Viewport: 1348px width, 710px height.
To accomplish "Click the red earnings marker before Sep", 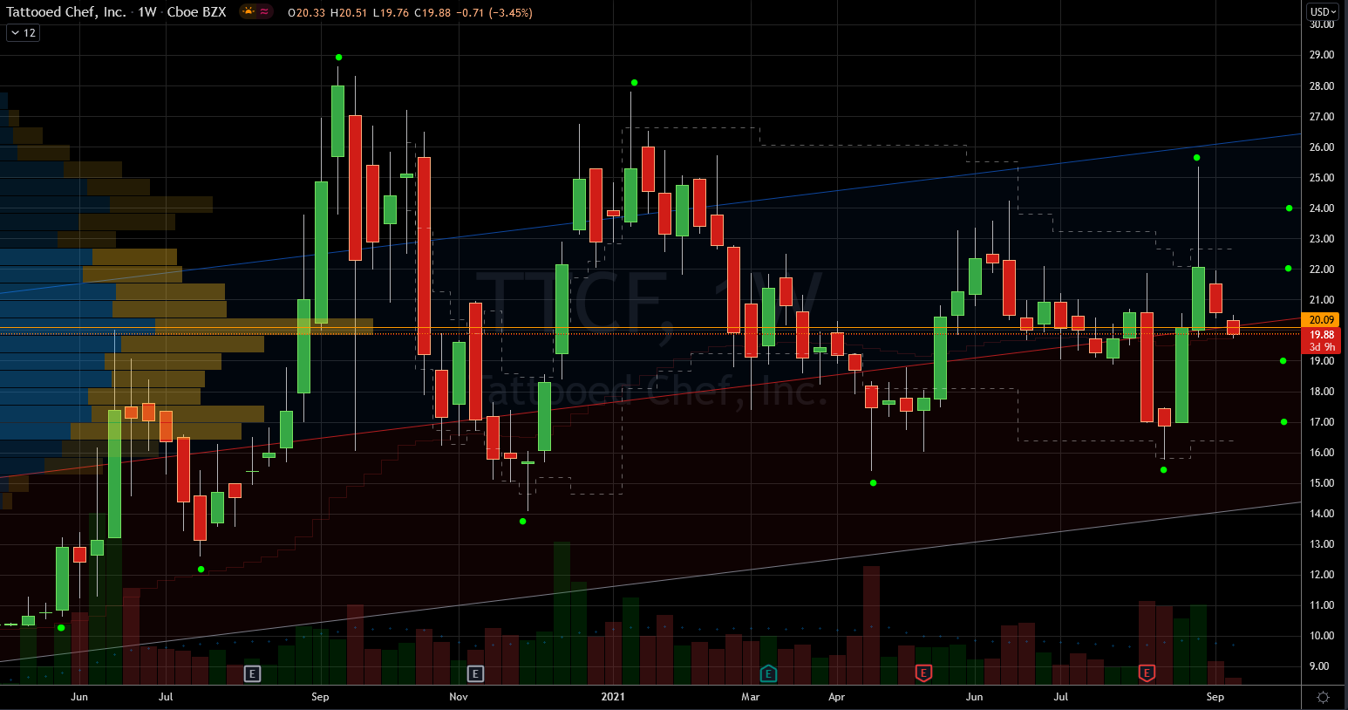I will tap(1147, 673).
